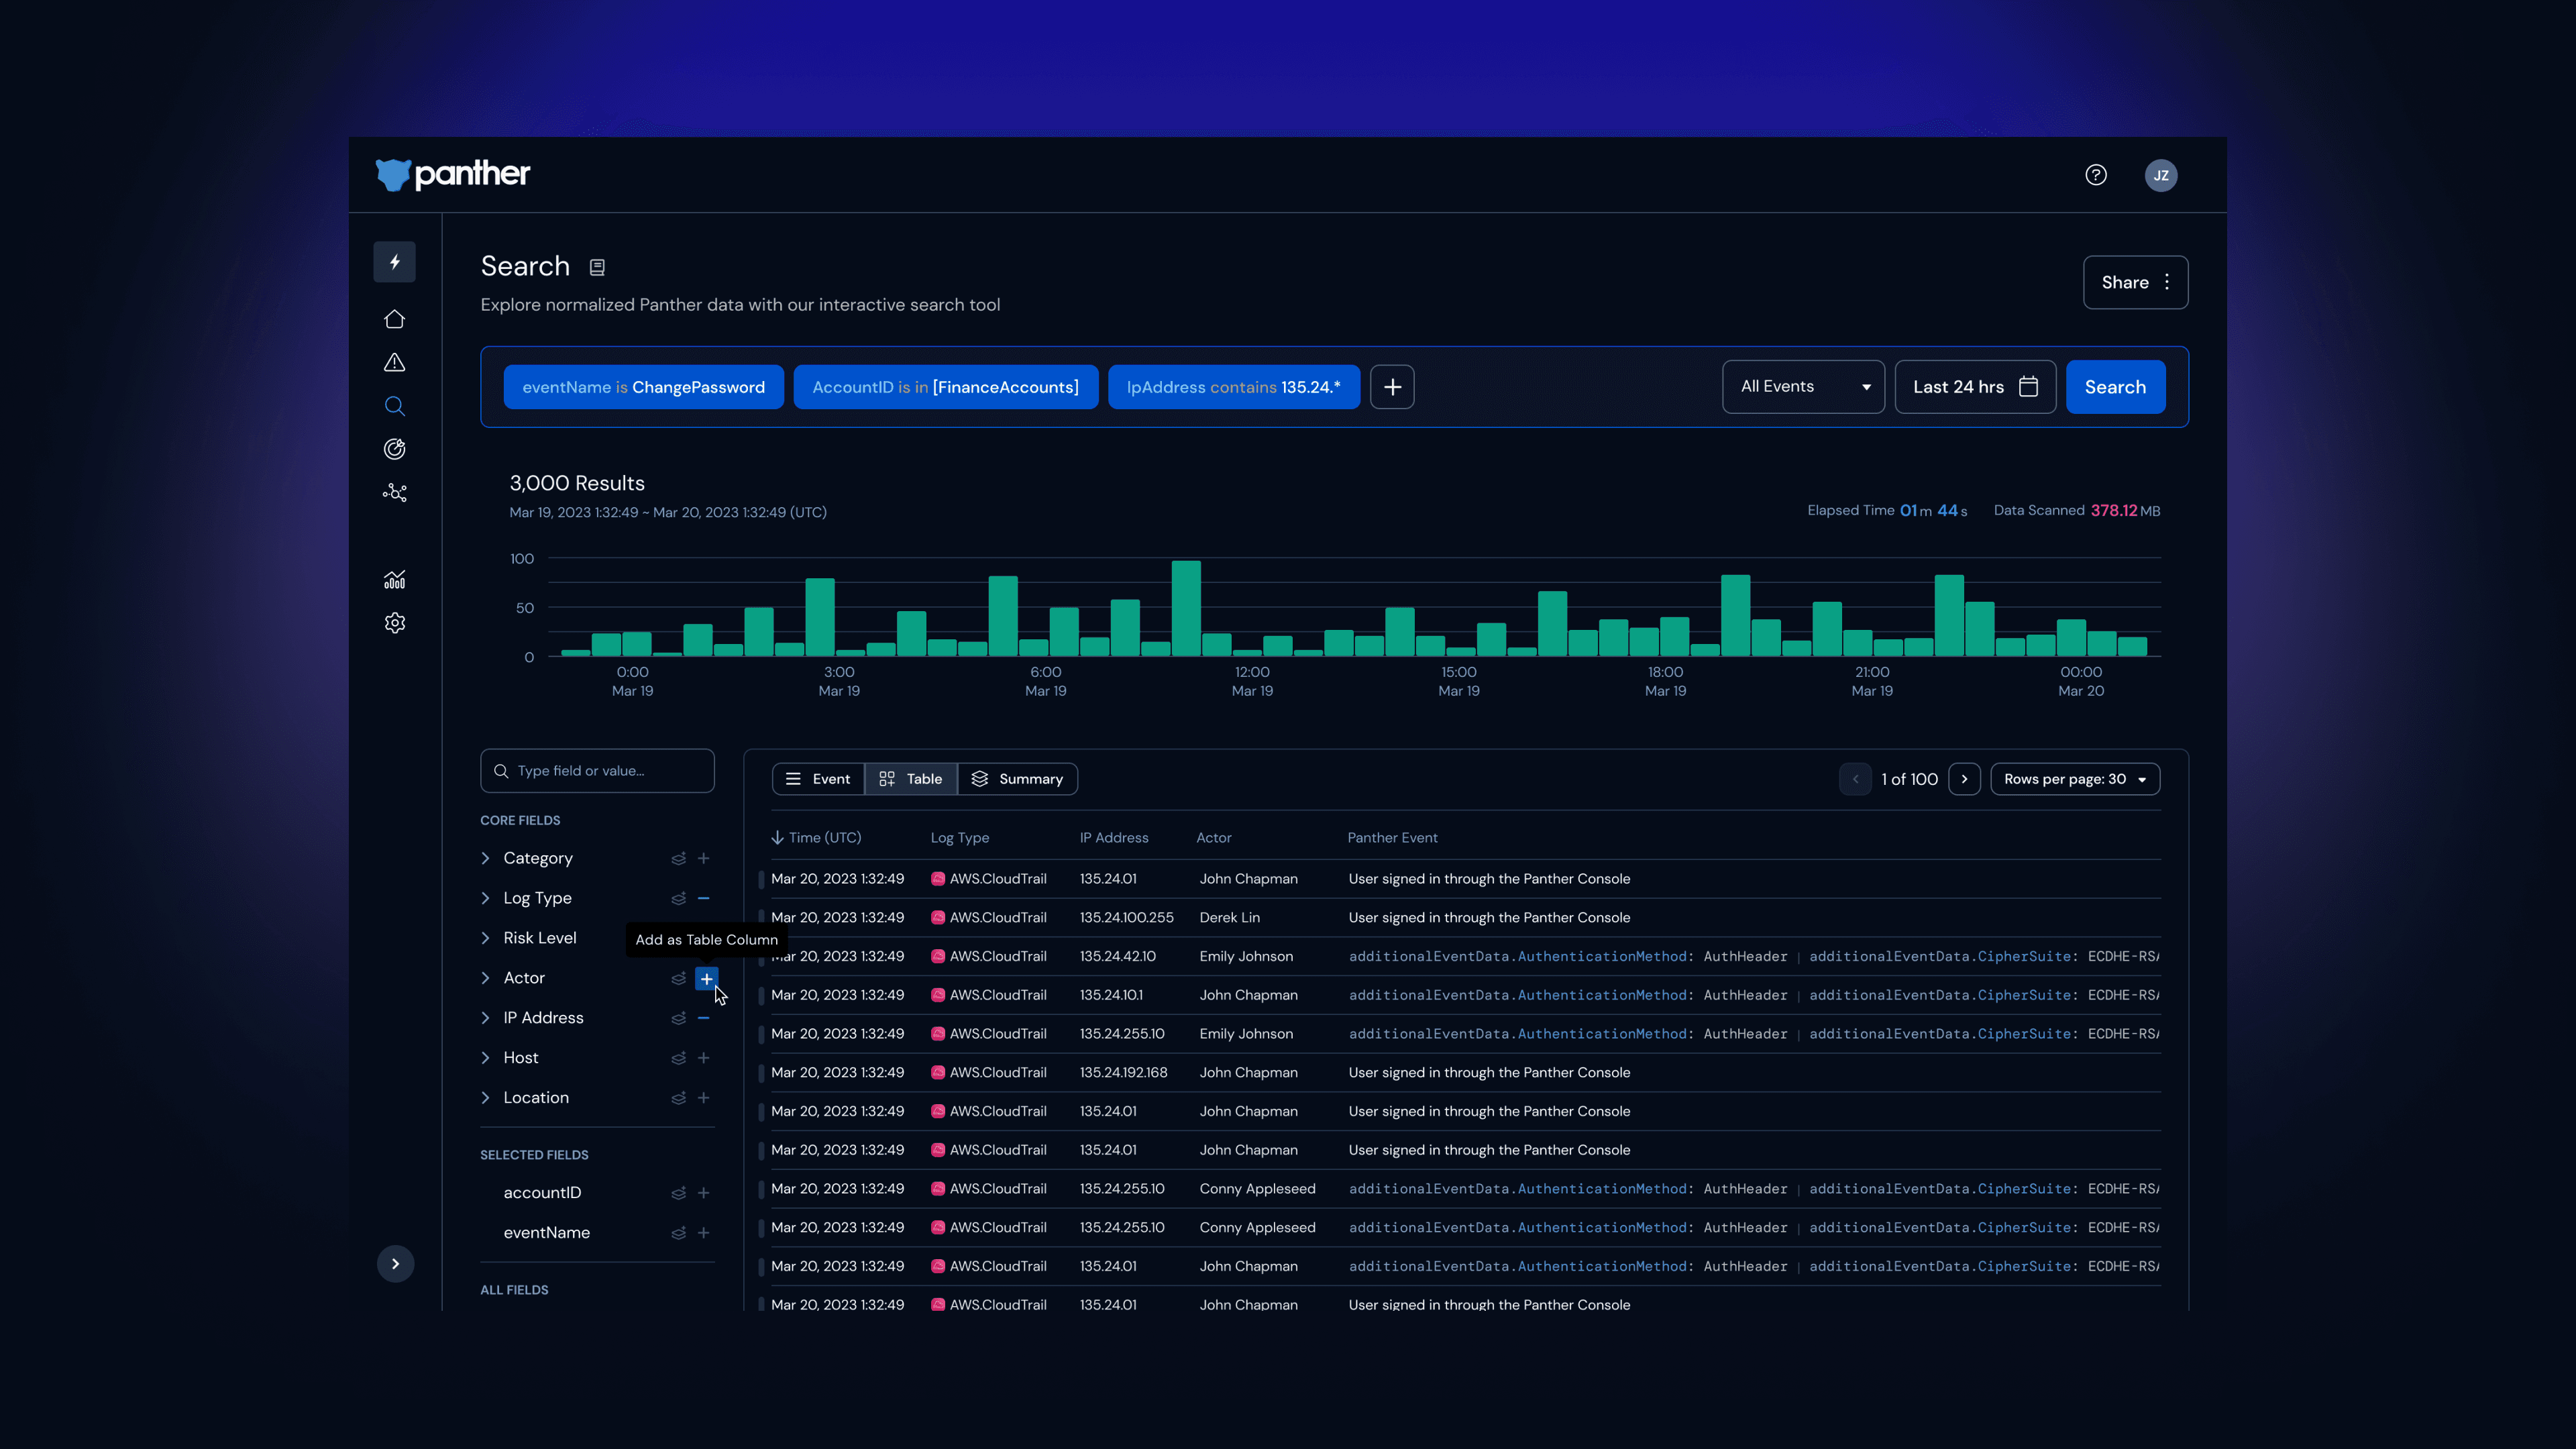Click the tallest histogram bar near 12:00

tap(1186, 608)
